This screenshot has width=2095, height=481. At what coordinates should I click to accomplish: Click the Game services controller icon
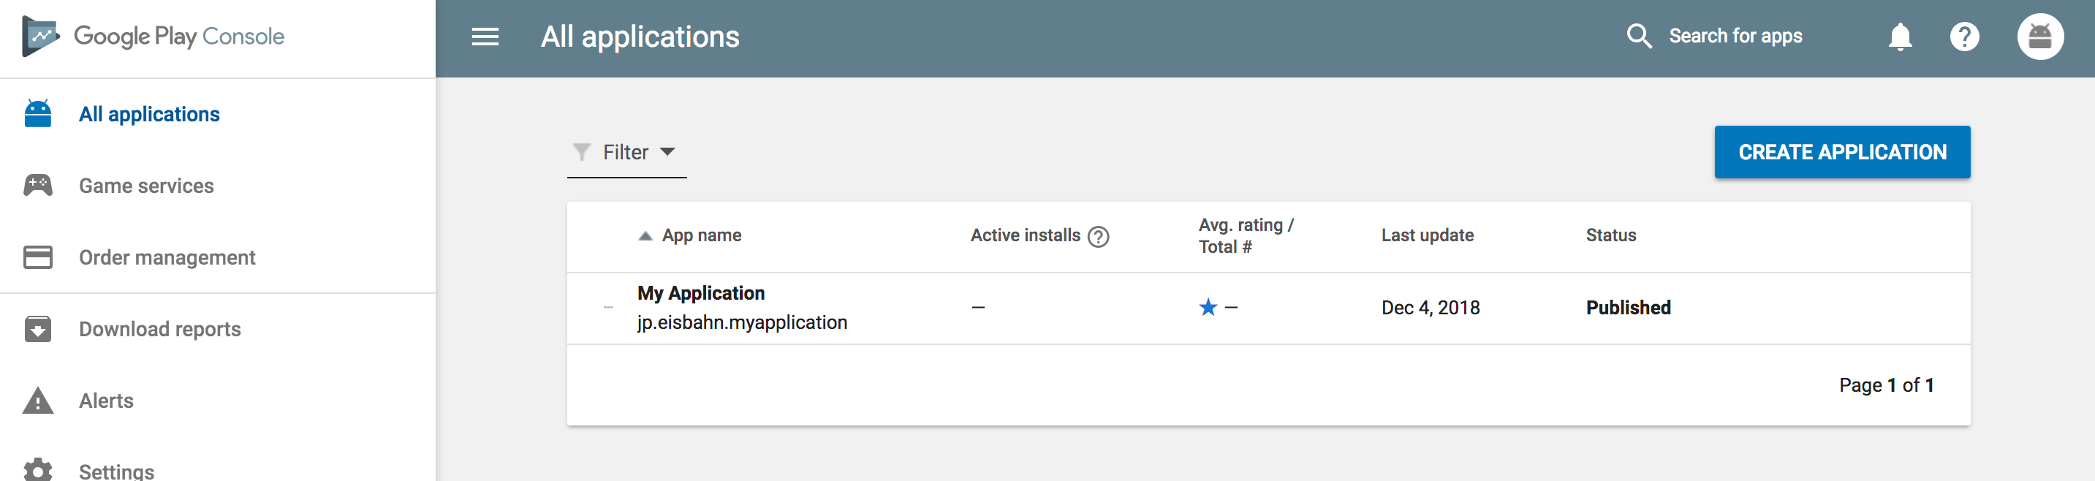[x=38, y=186]
